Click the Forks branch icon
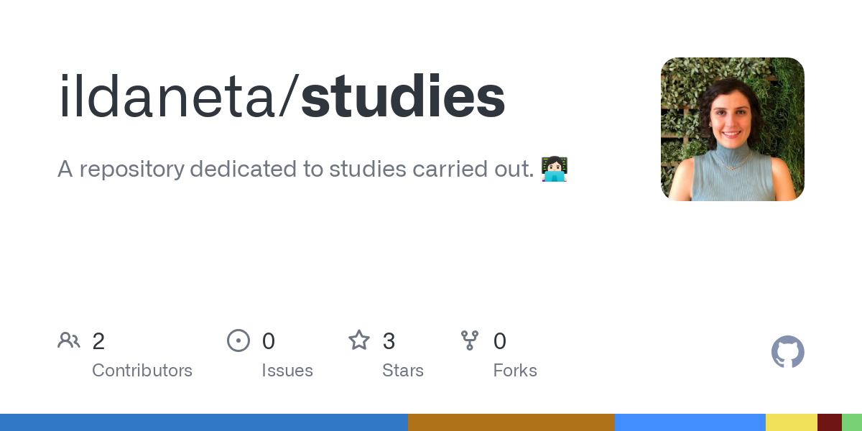Viewport: 862px width, 431px height. [x=470, y=340]
